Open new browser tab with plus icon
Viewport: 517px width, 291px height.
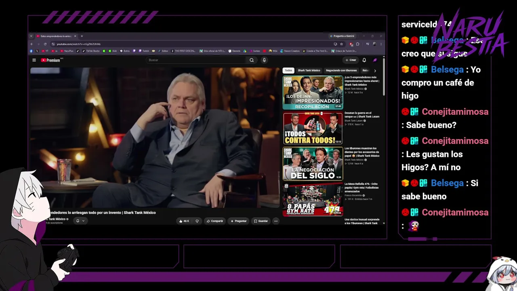coord(82,36)
